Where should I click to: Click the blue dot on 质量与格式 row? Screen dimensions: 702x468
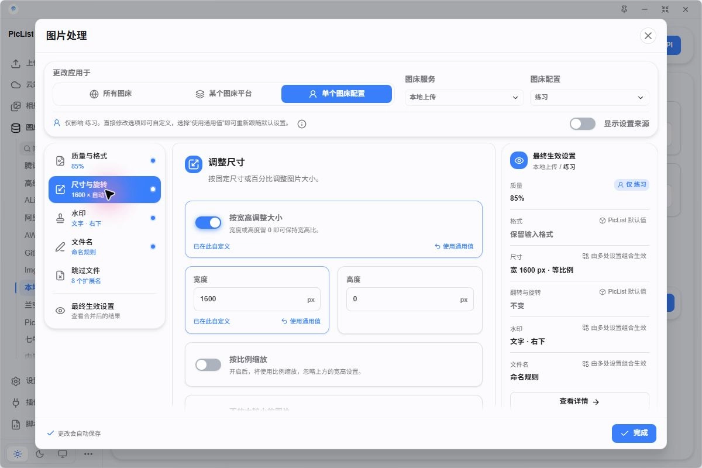(x=153, y=160)
